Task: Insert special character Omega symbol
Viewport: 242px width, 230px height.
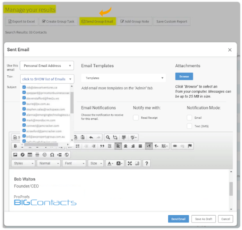Action: (x=52, y=155)
